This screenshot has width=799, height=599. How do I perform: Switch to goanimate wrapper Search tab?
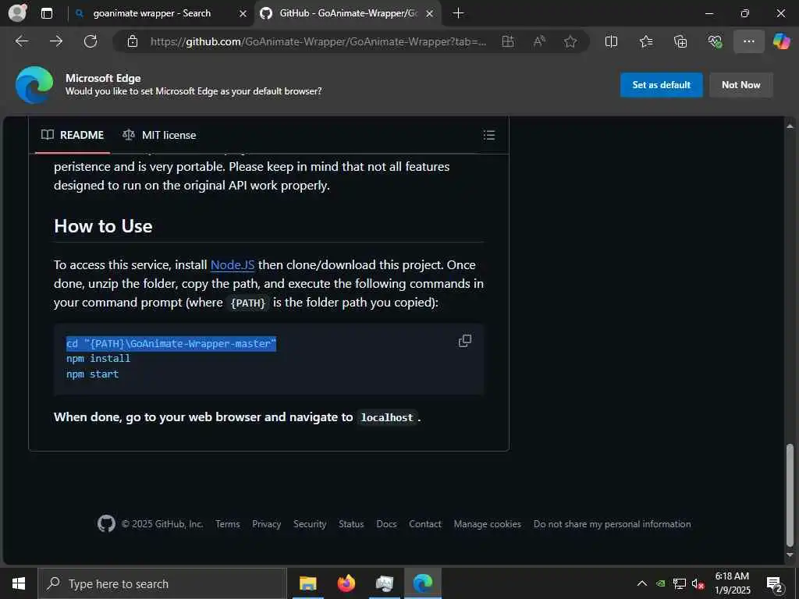pyautogui.click(x=152, y=13)
